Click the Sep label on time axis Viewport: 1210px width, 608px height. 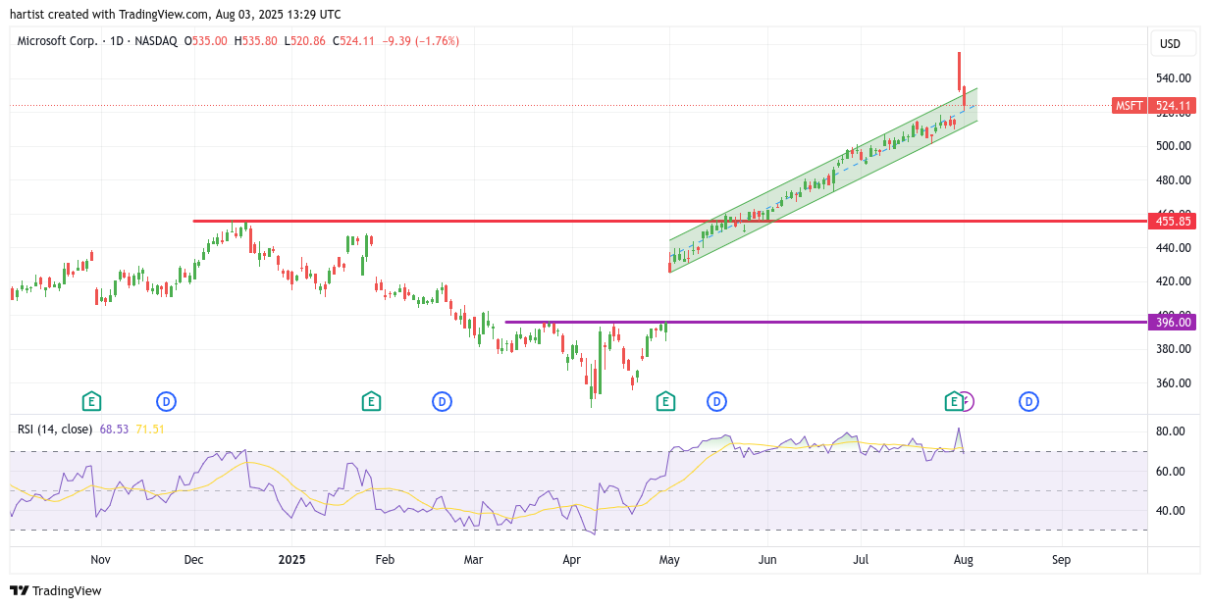tap(1061, 560)
